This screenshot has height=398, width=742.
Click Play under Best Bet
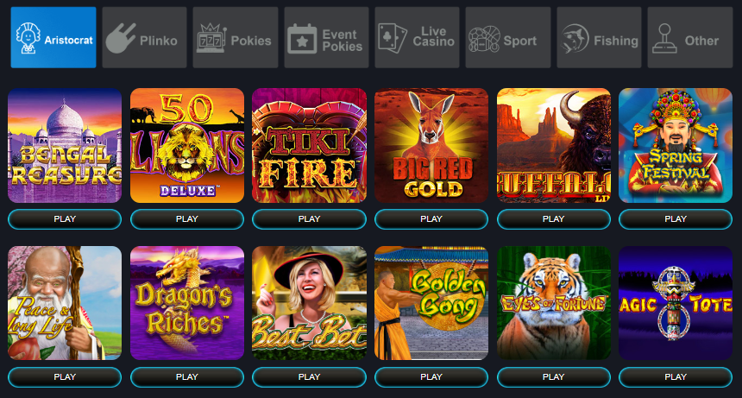coord(309,377)
